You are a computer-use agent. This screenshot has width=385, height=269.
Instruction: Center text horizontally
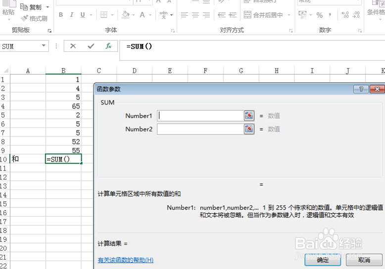click(195, 15)
